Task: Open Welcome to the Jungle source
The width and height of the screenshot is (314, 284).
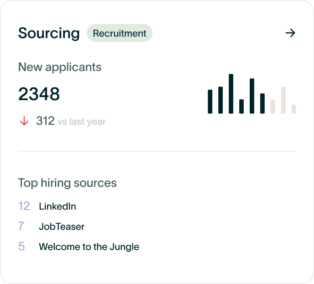Action: coord(89,247)
